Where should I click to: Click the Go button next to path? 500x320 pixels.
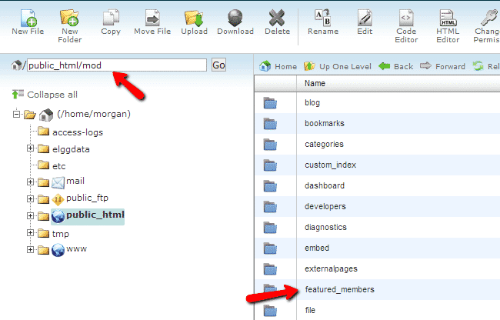(218, 65)
